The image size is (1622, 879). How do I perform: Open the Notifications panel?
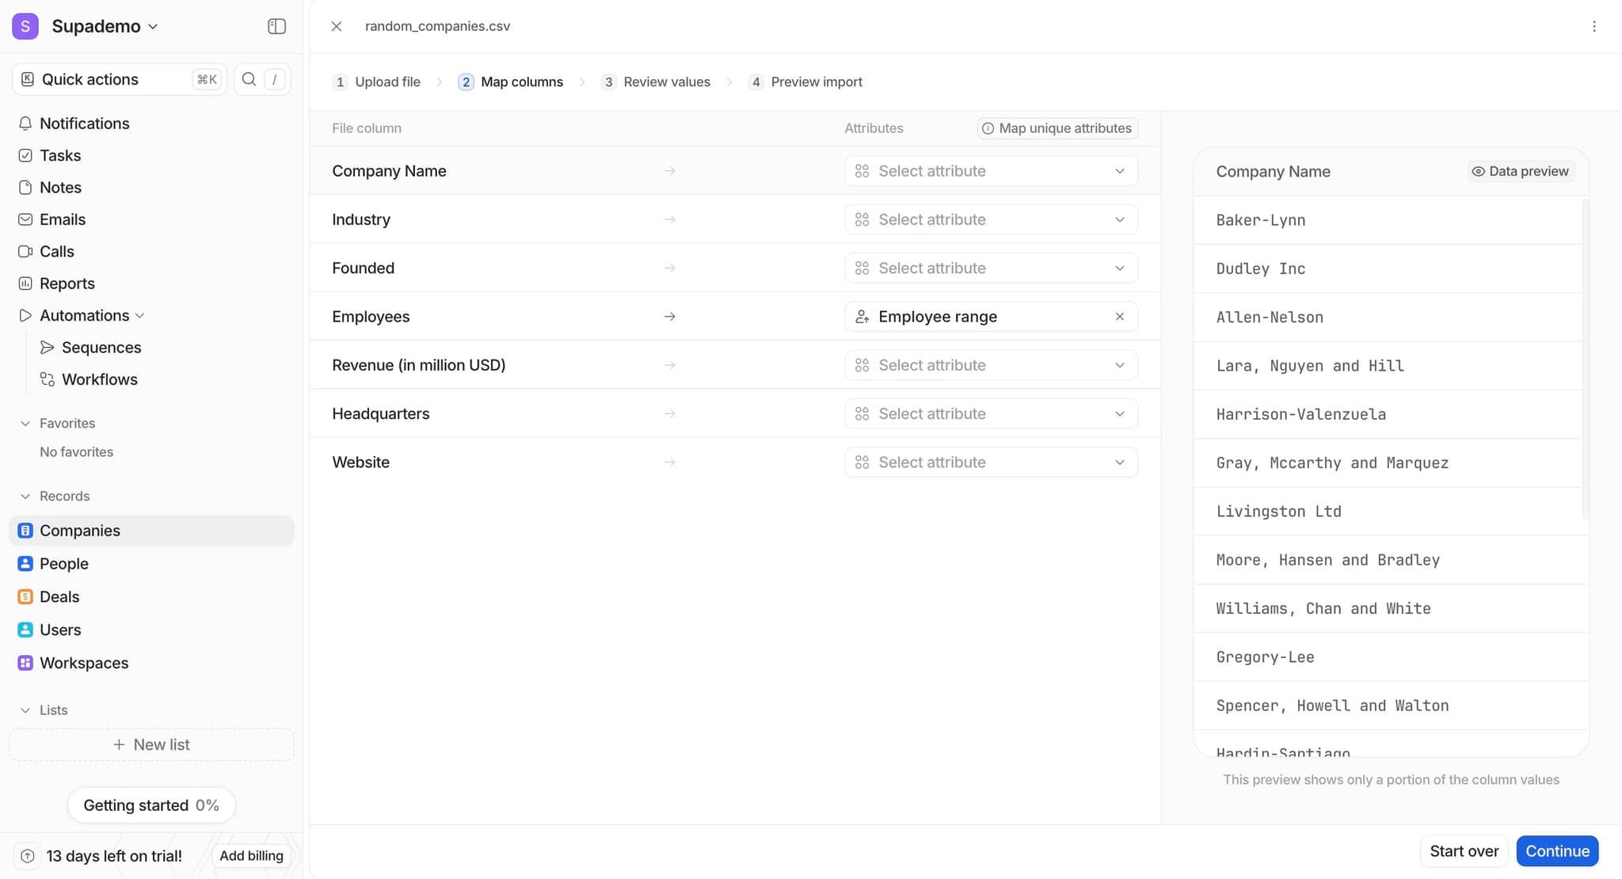pyautogui.click(x=85, y=124)
